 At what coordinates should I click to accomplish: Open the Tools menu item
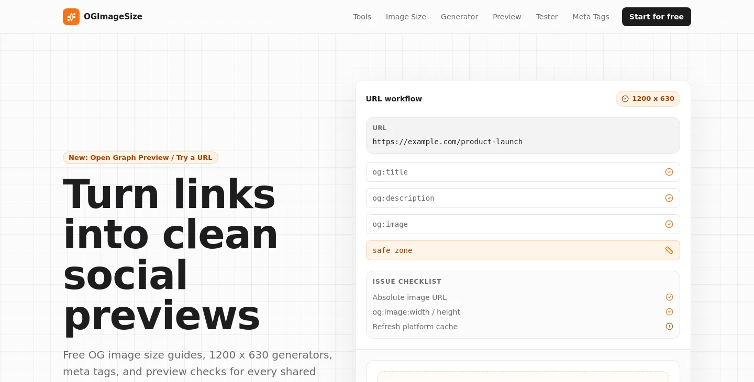coord(362,17)
